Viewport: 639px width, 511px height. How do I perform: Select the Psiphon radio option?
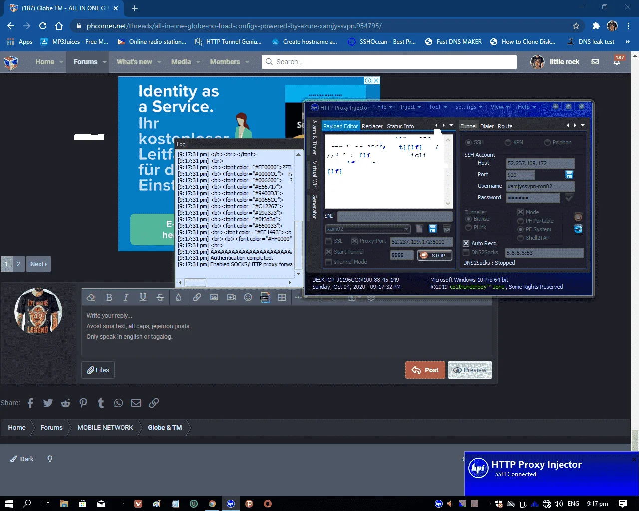(547, 143)
